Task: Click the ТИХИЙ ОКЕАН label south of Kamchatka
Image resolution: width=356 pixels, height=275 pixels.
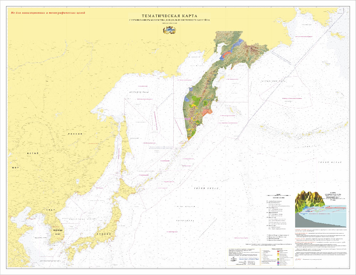Action: coord(202,188)
